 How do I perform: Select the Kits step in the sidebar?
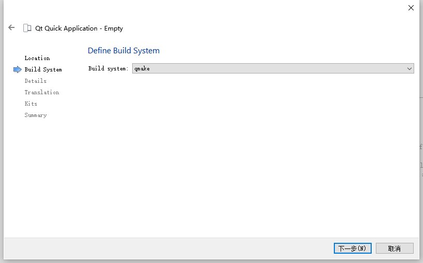click(x=31, y=104)
